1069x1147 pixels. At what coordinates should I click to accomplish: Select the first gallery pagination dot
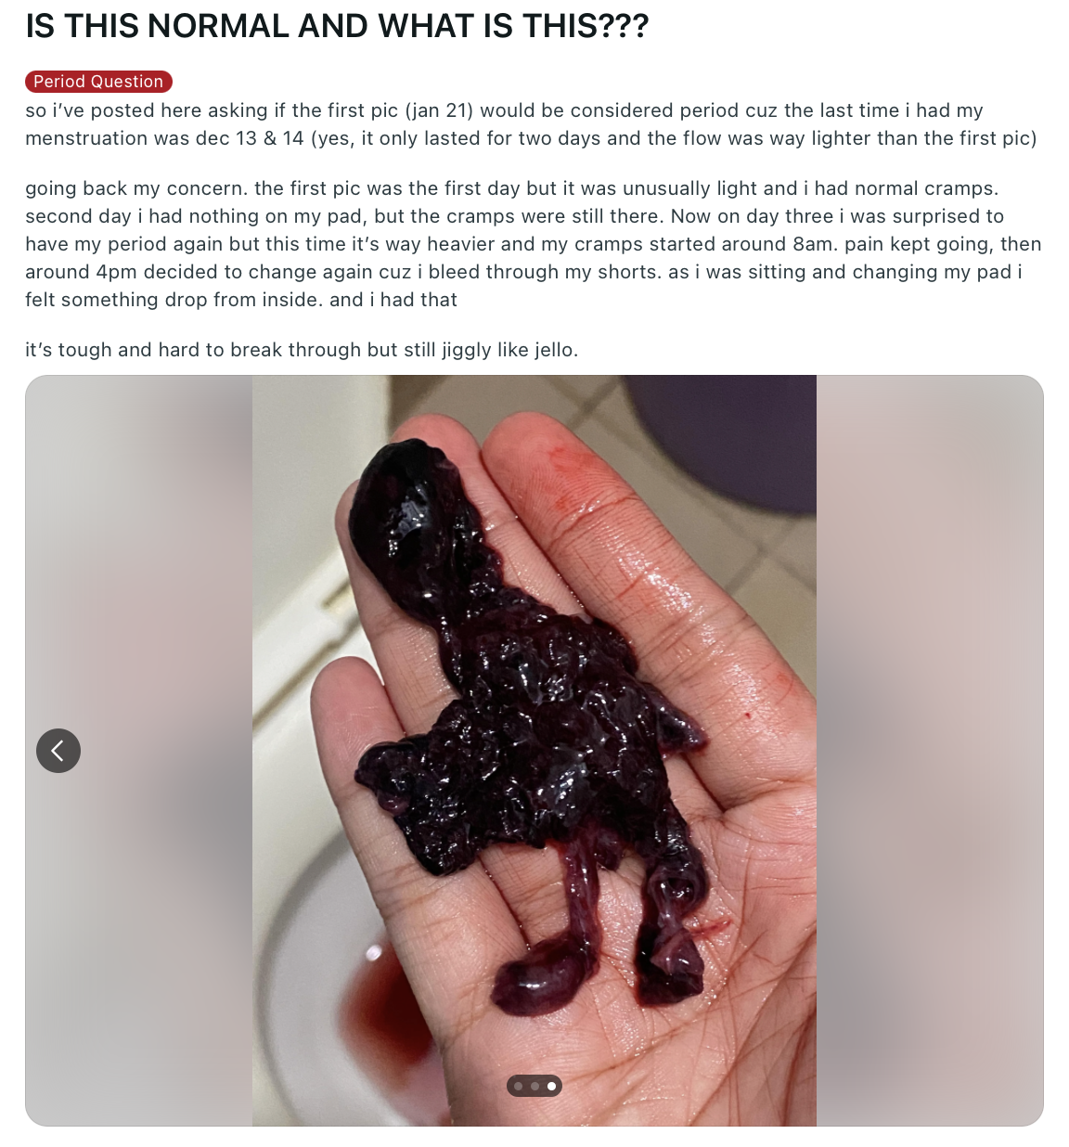click(x=519, y=1086)
